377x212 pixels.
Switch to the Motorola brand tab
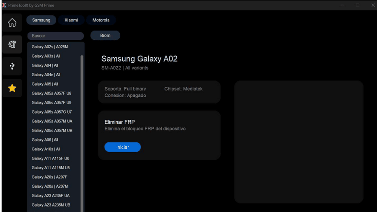[x=101, y=20]
